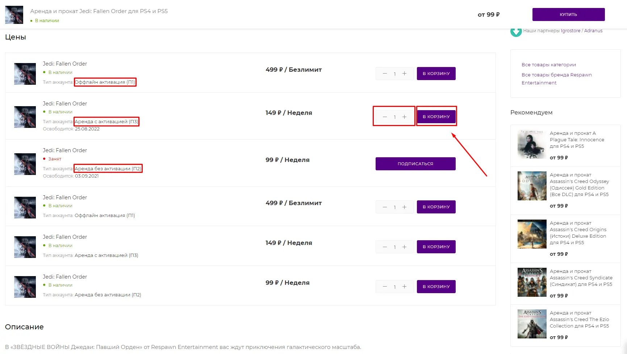Click the purple КУПИТЬ button in header
This screenshot has width=627, height=354.
(x=568, y=14)
